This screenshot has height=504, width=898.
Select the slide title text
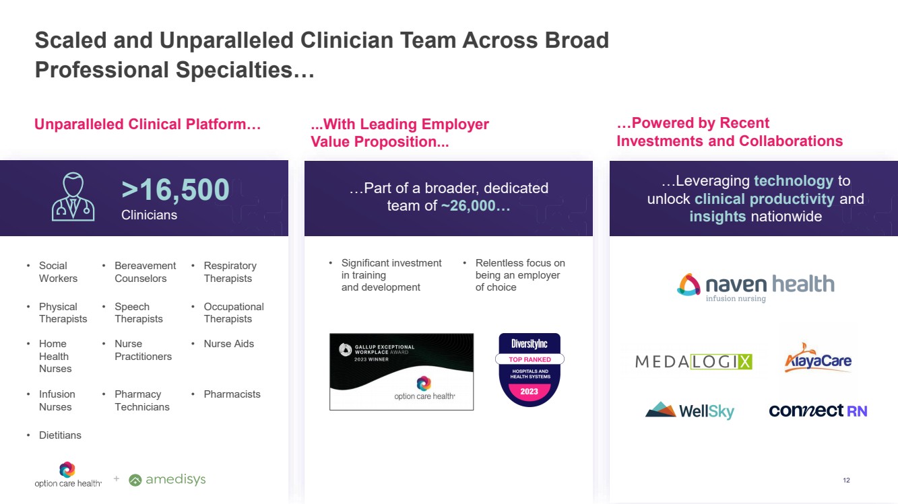pos(321,55)
